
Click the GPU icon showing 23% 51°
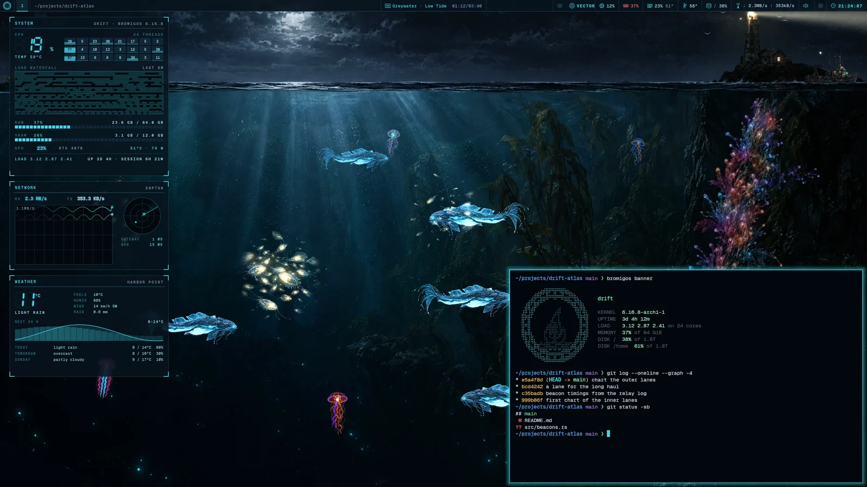650,6
